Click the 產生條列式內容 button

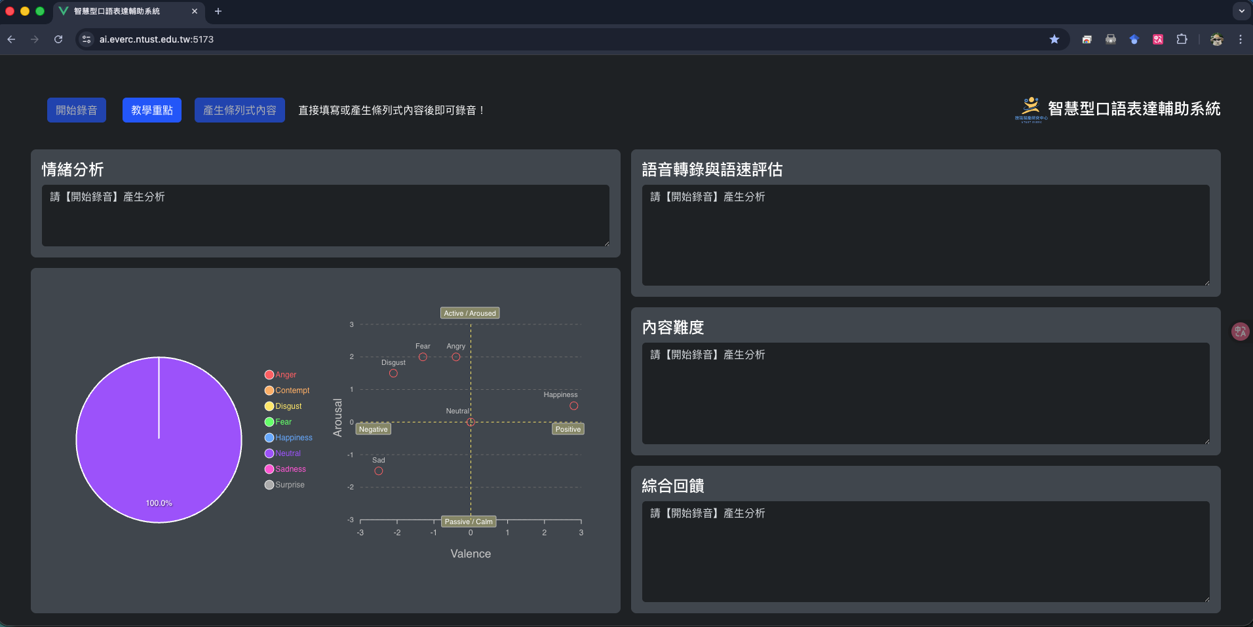[239, 110]
